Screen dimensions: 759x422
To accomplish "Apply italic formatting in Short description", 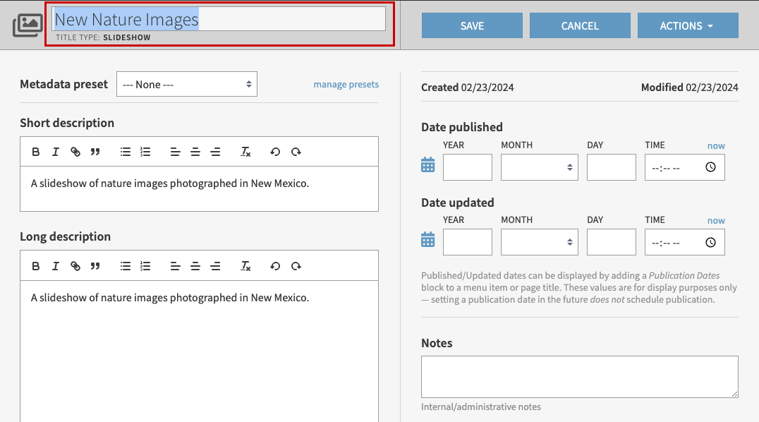I will click(x=56, y=151).
